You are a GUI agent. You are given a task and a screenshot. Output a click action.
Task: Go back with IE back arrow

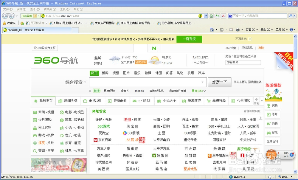[x=5, y=16]
